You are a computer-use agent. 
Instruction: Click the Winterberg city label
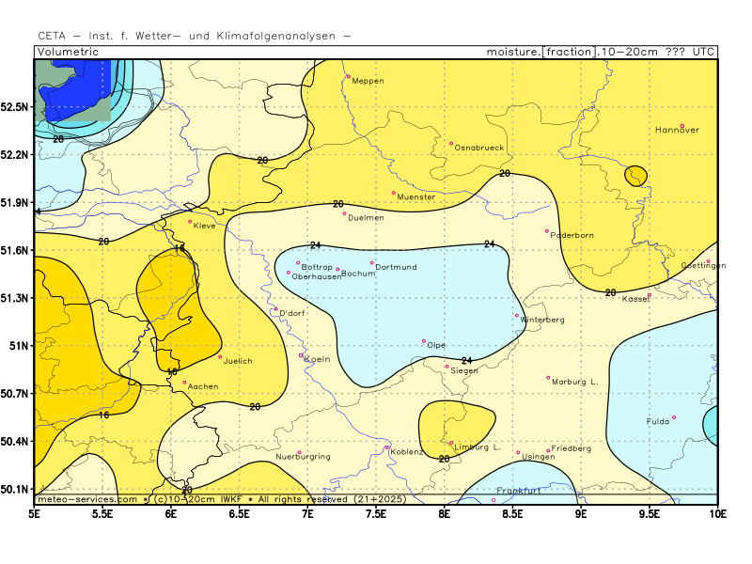click(x=542, y=320)
